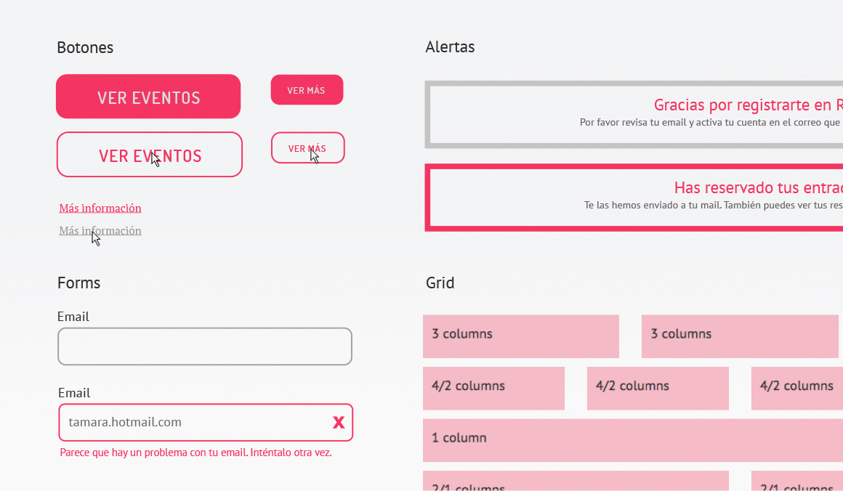The image size is (843, 491).
Task: Open the pink Más información link
Action: (100, 208)
